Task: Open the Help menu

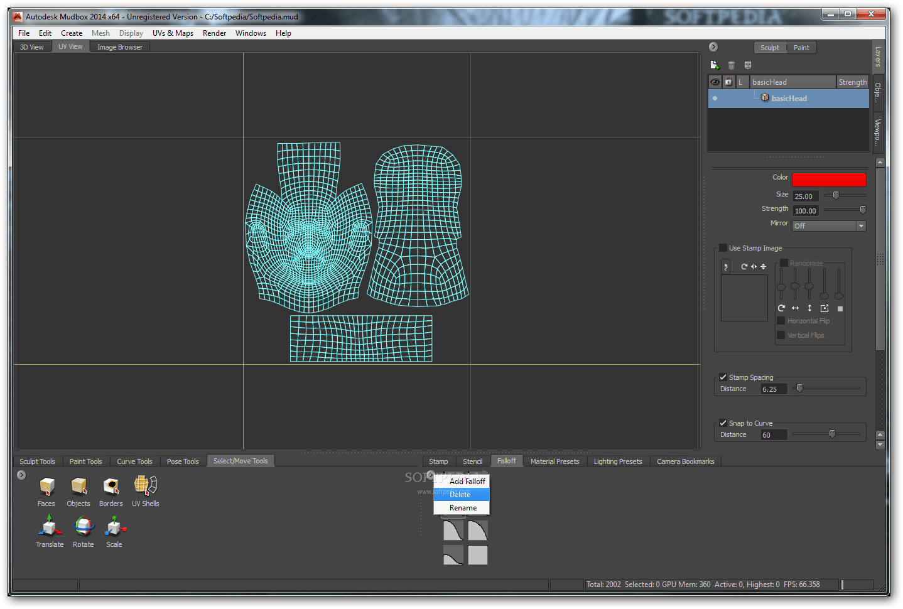Action: 283,33
